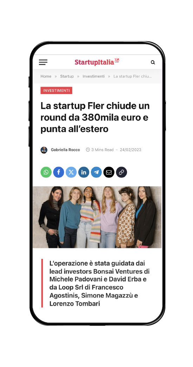Share article on X
193x367 pixels.
point(71,172)
